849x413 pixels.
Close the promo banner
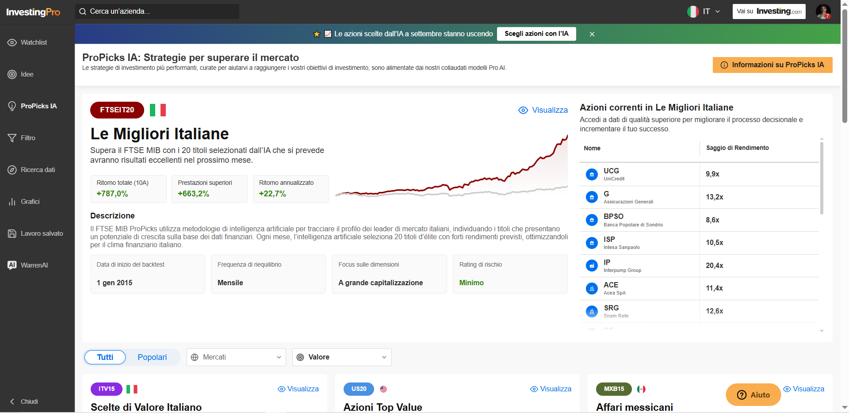pos(592,34)
